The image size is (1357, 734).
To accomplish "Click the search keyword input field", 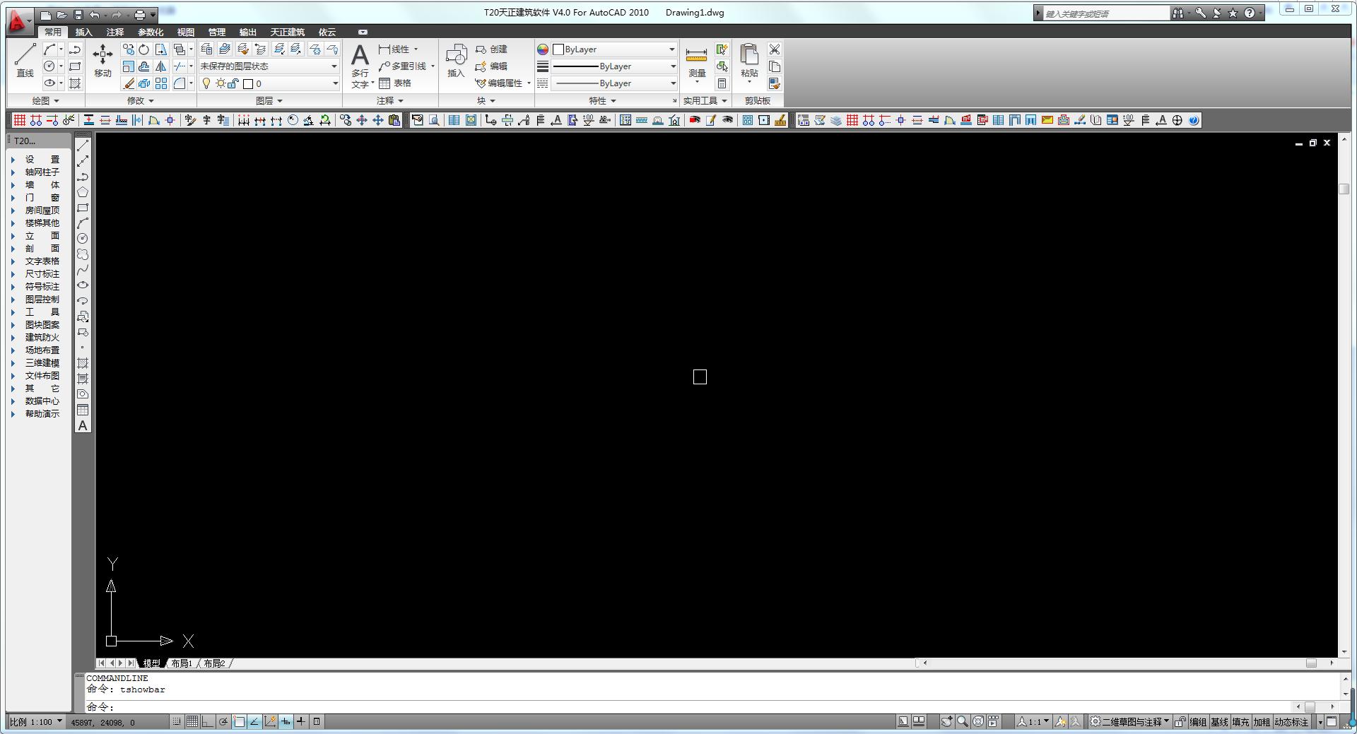I will 1106,13.
